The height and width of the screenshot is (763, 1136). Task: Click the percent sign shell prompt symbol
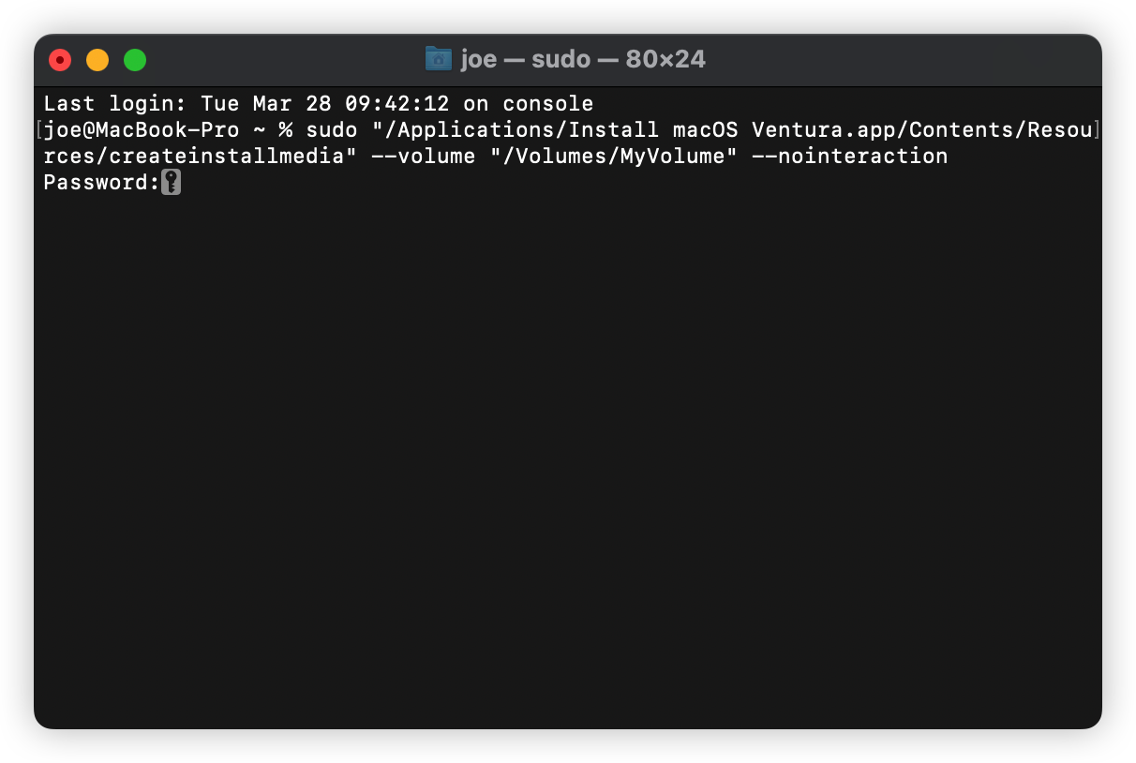pos(286,129)
